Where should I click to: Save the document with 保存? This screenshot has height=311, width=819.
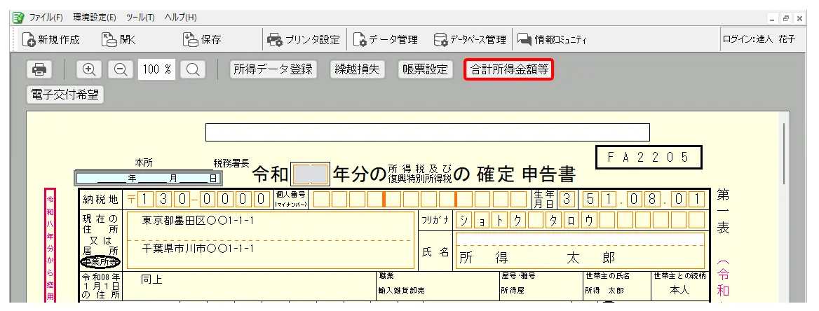tap(202, 40)
